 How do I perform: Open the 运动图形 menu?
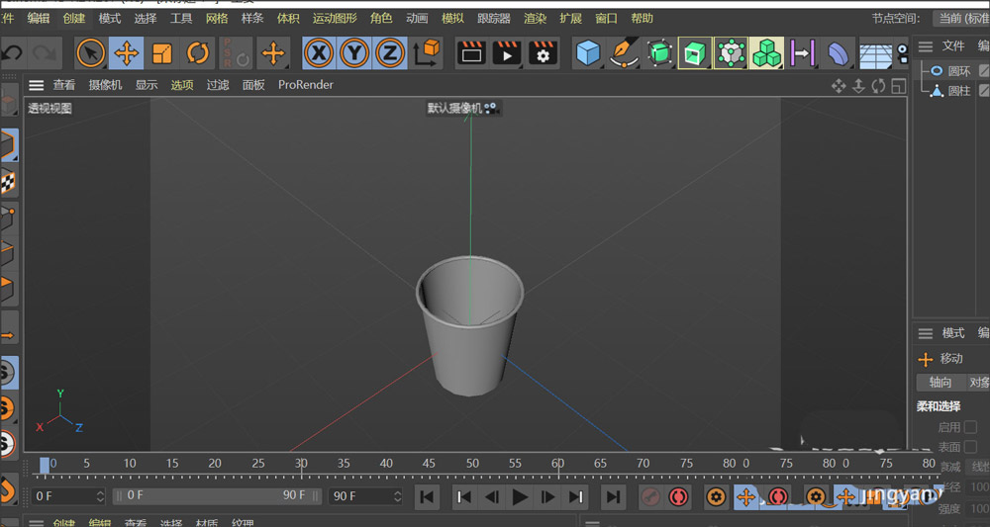click(x=335, y=19)
